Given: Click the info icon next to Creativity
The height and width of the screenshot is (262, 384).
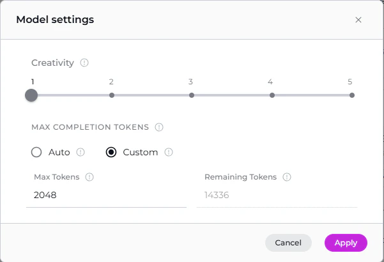Looking at the screenshot, I should (84, 63).
